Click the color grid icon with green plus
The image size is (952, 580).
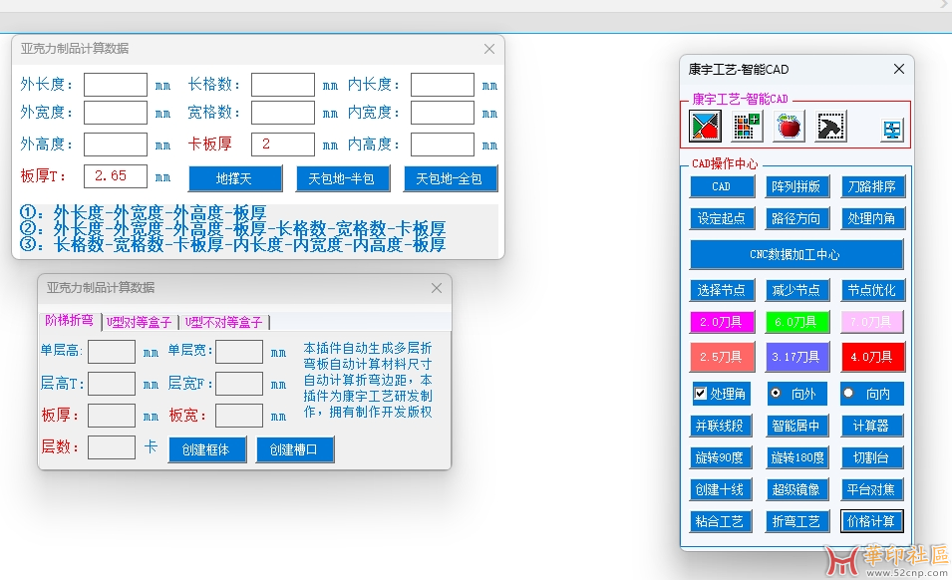(747, 127)
